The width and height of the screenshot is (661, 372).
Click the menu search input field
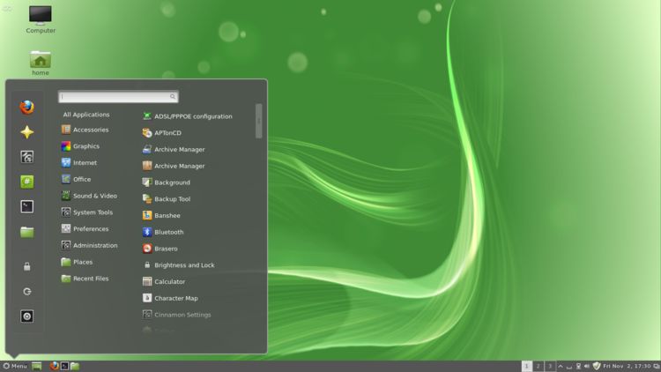[118, 97]
